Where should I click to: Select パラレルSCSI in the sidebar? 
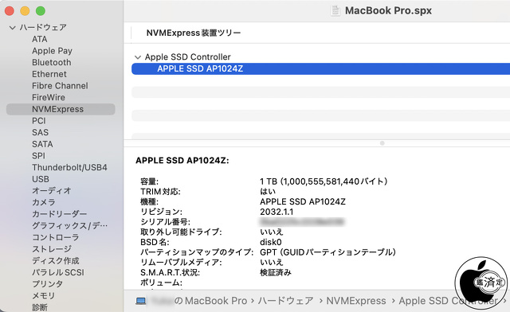point(58,272)
